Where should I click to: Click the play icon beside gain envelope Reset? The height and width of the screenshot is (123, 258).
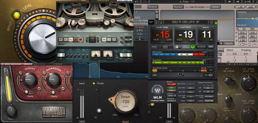click(222, 43)
